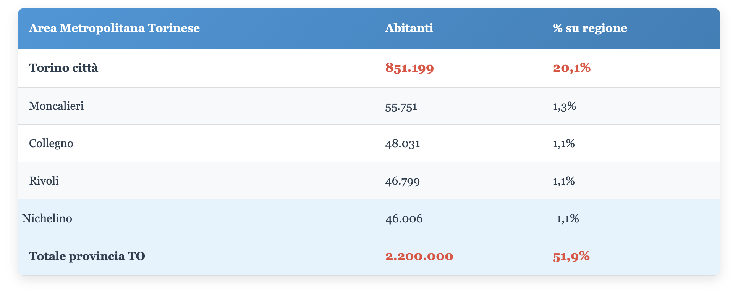Select the highlighted Nichelino row label
The height and width of the screenshot is (302, 738).
point(47,218)
